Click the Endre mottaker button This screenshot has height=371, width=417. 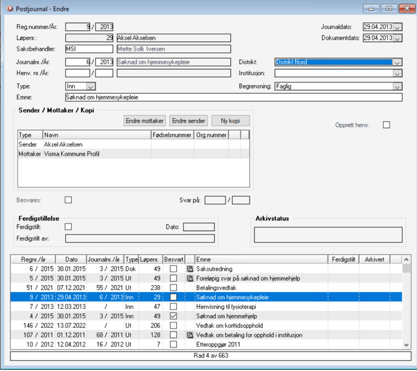pos(145,121)
